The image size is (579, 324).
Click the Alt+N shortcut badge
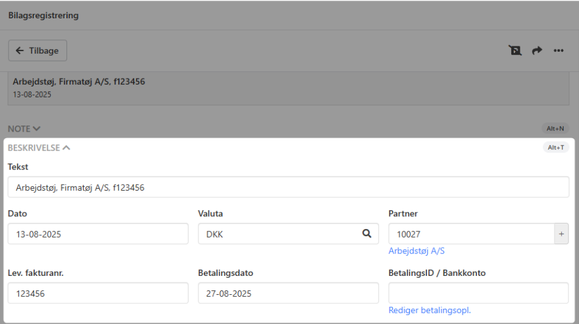[x=555, y=129]
